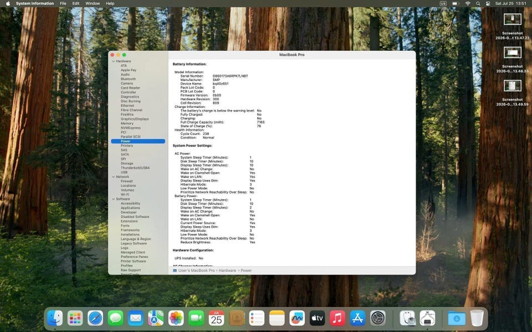Screen dimensions: 532x332
Task: Open the Trash in the Dock
Action: 477,319
